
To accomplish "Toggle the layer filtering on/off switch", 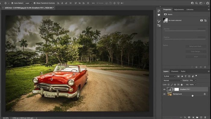I will pyautogui.click(x=196, y=76).
